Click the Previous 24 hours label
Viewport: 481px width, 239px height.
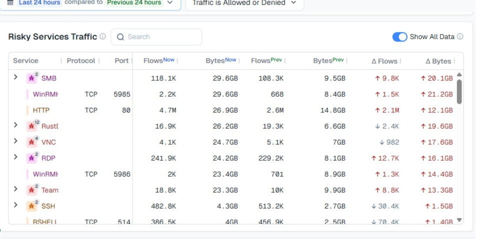(x=134, y=3)
